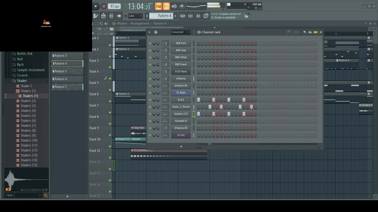This screenshot has width=378, height=212.
Task: Select Pattern 3 in the pattern list
Action: 67,56
